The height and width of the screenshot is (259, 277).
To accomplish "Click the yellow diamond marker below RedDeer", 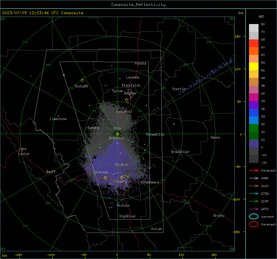I will pos(127,100).
